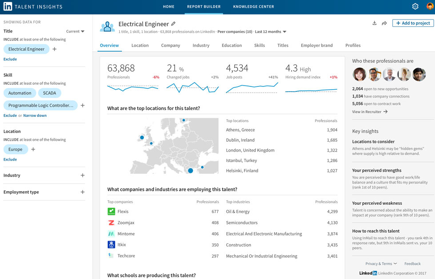The width and height of the screenshot is (435, 279).
Task: Click the Job posts trend sparkline chart
Action: 252,88
